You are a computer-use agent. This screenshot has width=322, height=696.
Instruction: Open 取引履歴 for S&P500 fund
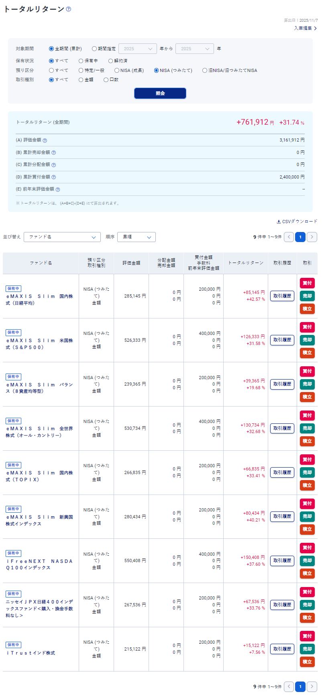tap(282, 340)
